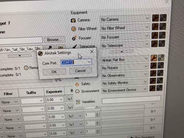184x138 pixels.
Task: Click the Variables input field
Action: (131, 99)
